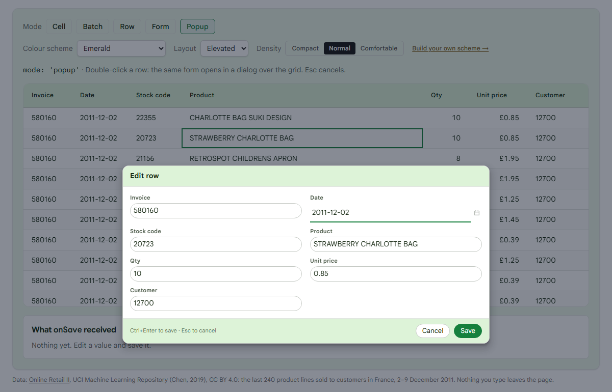The image size is (612, 392).
Task: Set density to Comfortable
Action: coord(379,48)
